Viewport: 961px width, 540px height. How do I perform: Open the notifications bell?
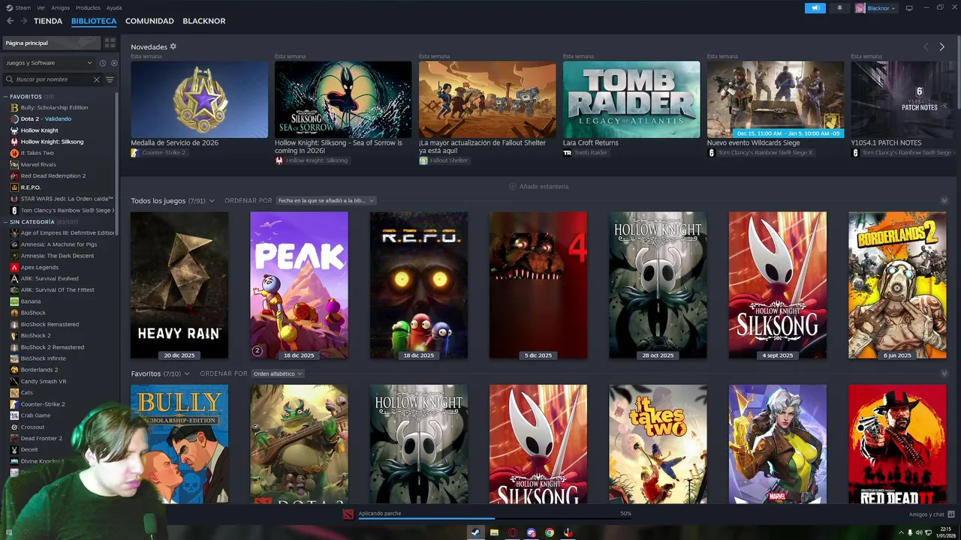[x=839, y=8]
